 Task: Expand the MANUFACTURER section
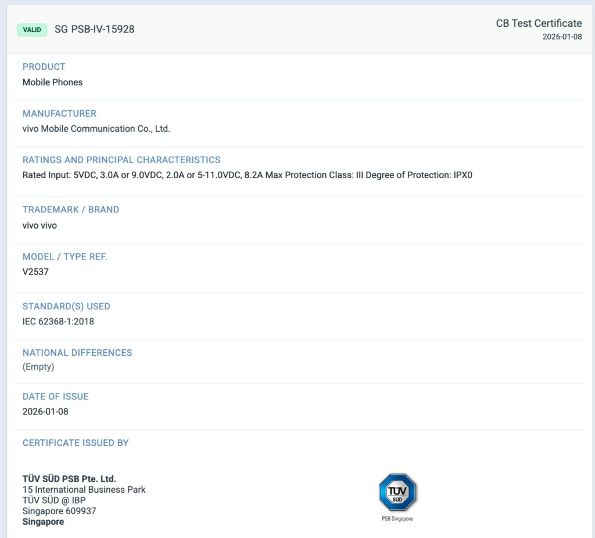pyautogui.click(x=59, y=113)
